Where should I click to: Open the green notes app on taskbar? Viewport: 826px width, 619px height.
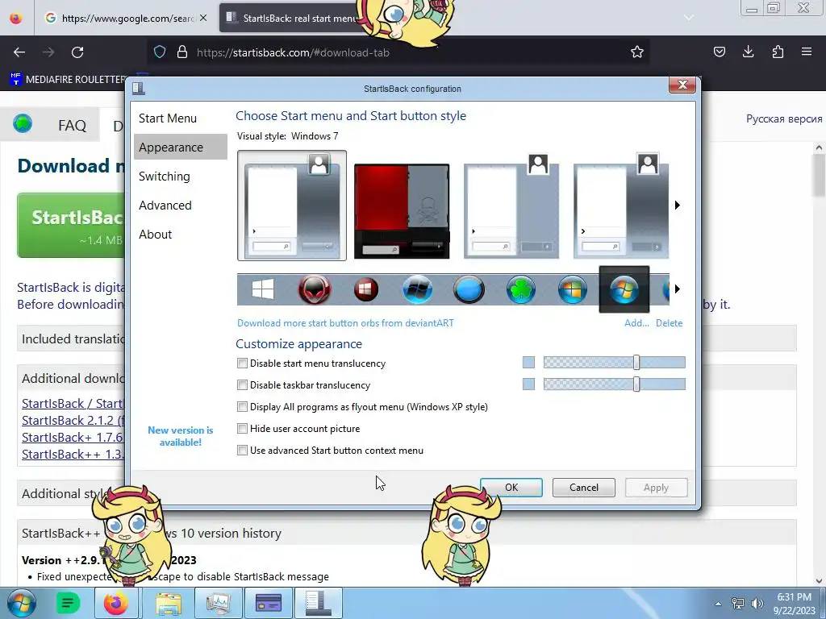point(68,603)
